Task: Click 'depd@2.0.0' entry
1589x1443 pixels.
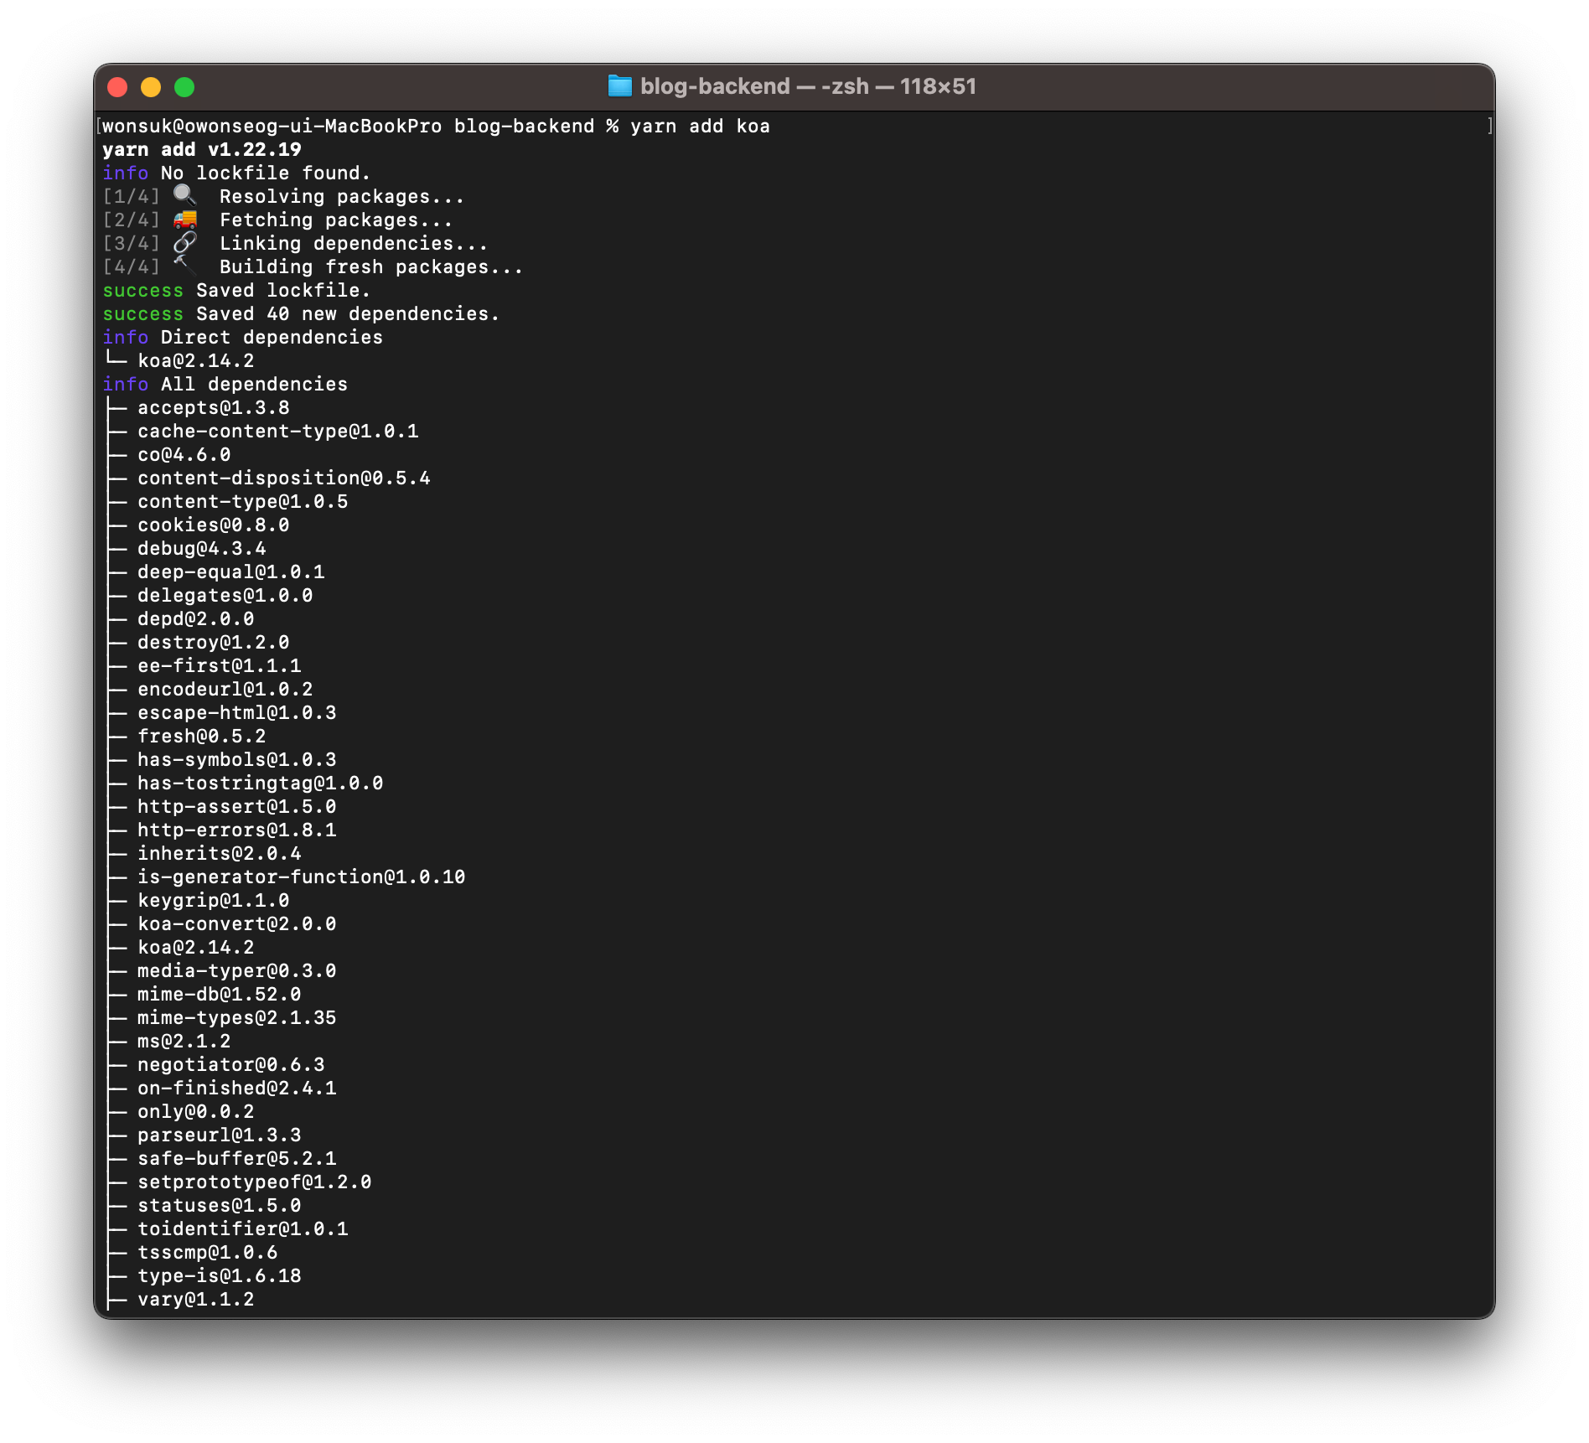Action: pos(196,619)
